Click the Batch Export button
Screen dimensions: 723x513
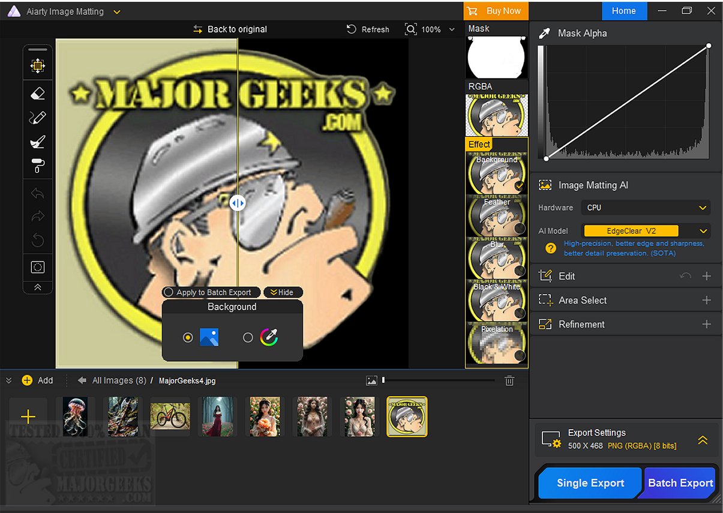pos(680,483)
